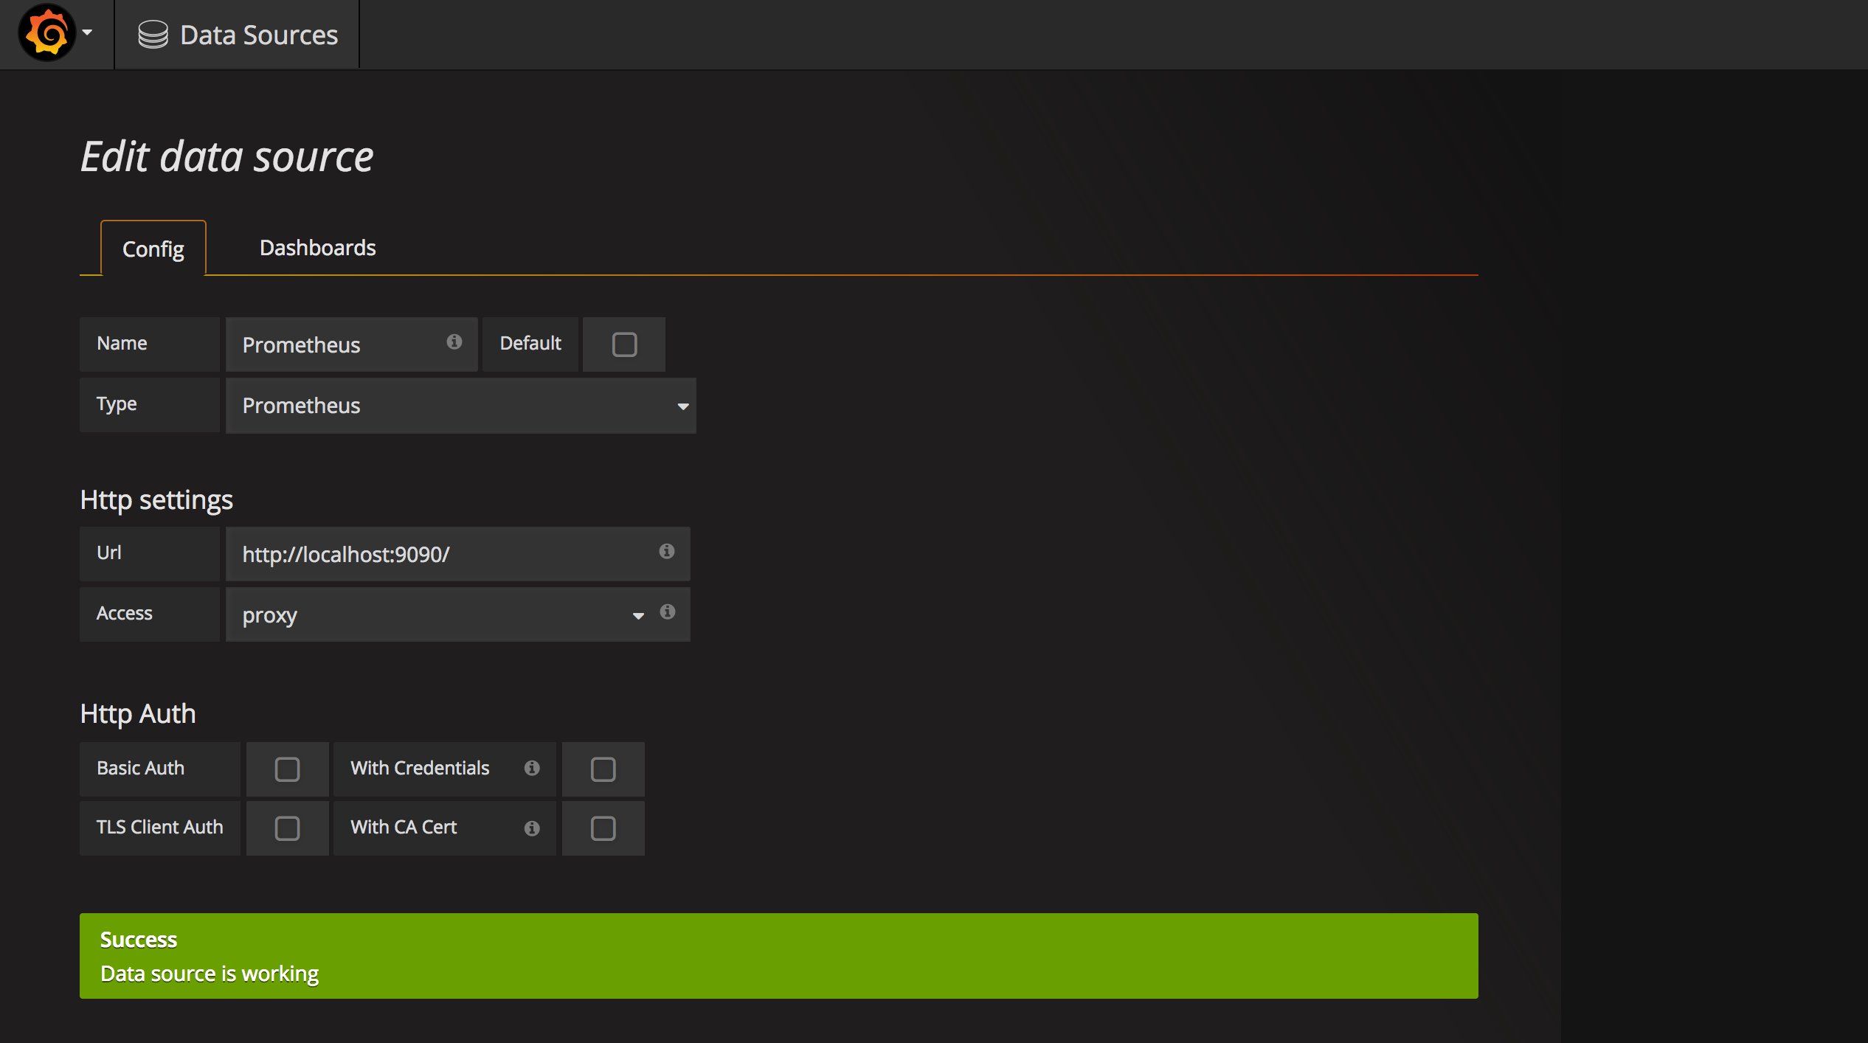Enable the TLS Client Auth checkbox
This screenshot has width=1868, height=1043.
click(x=287, y=828)
